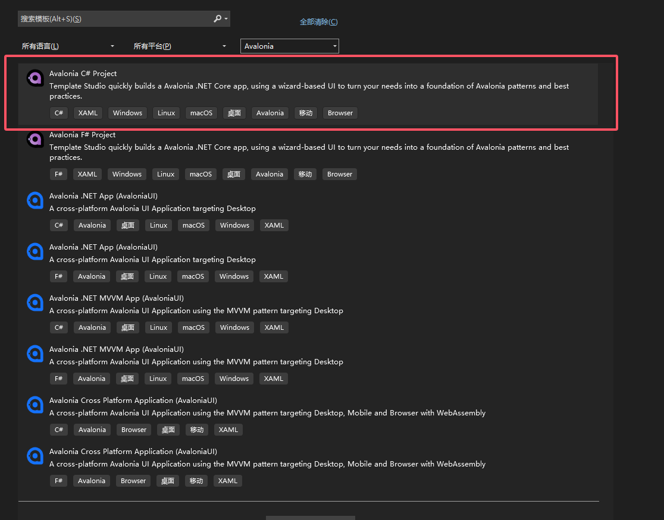
Task: Click the 移动 tag of the F# Cross Platform Application
Action: coord(196,481)
